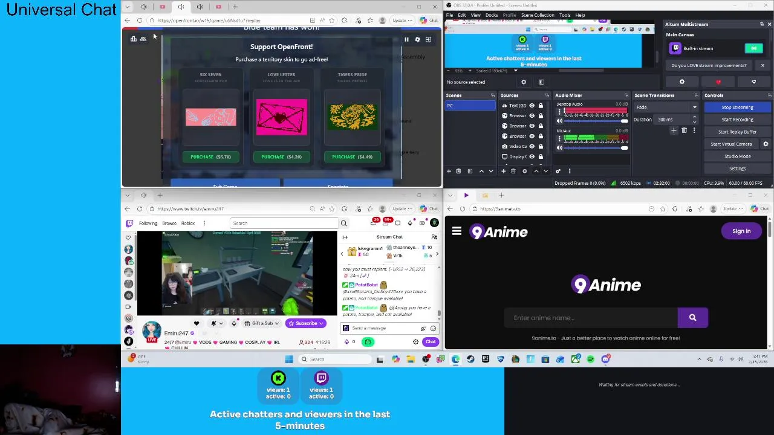Open the Fade transition dropdown
The width and height of the screenshot is (774, 435).
coord(665,107)
